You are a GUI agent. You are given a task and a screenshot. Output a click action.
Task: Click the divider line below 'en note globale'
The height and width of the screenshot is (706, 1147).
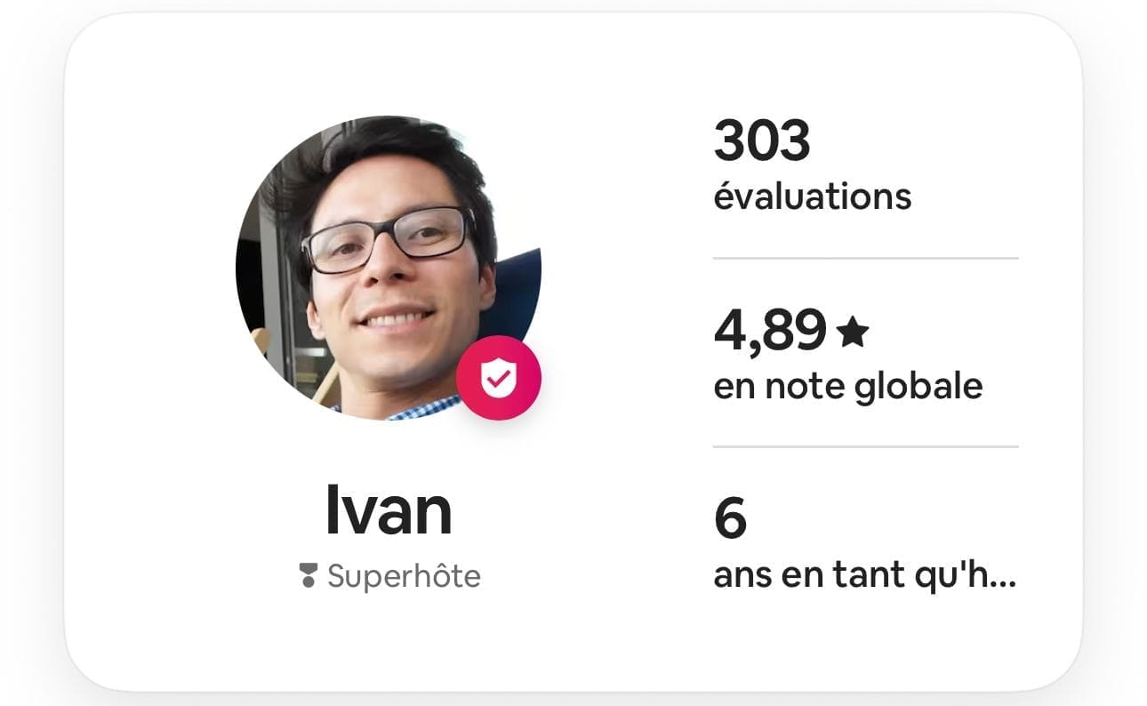(x=865, y=446)
